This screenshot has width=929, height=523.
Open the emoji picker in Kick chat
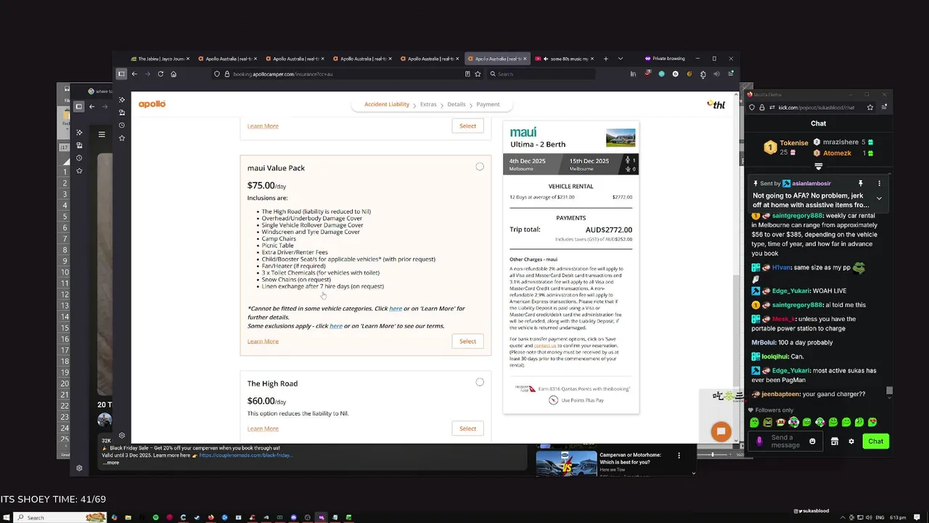[x=812, y=441]
